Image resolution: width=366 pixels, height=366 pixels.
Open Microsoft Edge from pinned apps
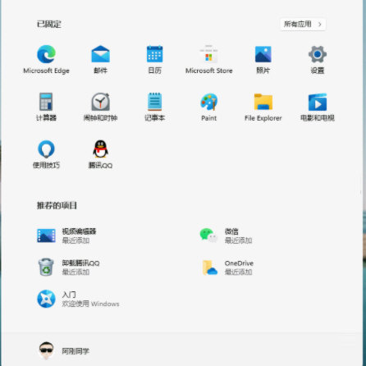pos(46,59)
